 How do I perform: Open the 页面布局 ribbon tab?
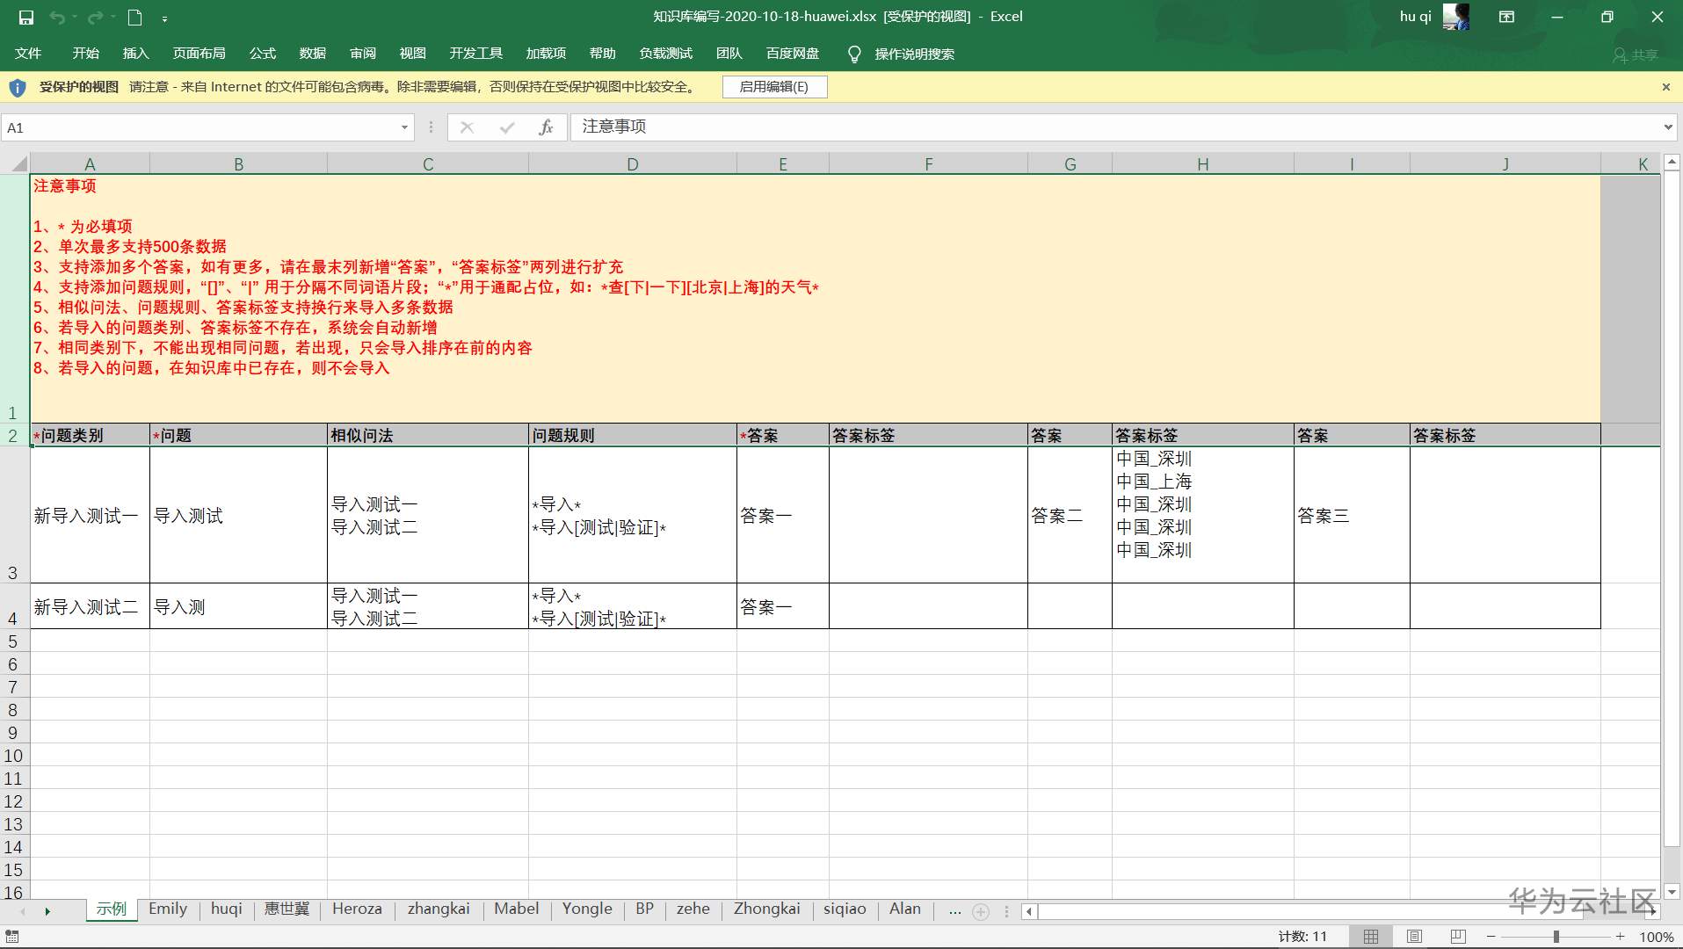[x=199, y=54]
